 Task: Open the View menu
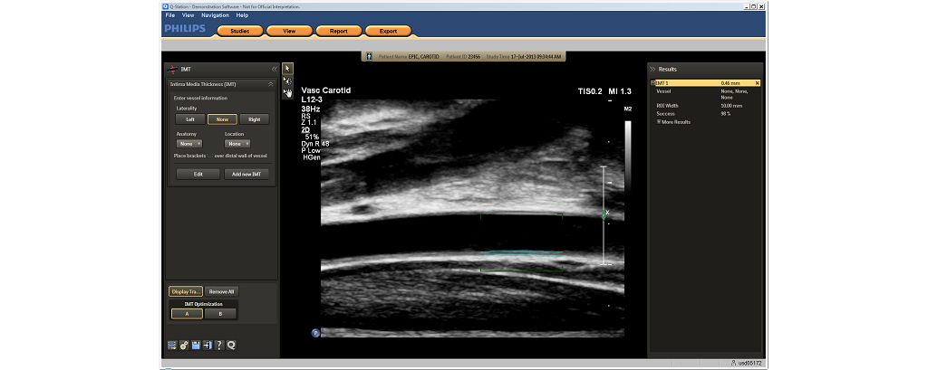tap(188, 15)
